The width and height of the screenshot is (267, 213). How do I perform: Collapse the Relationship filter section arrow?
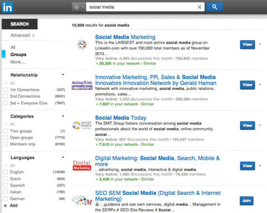63,75
